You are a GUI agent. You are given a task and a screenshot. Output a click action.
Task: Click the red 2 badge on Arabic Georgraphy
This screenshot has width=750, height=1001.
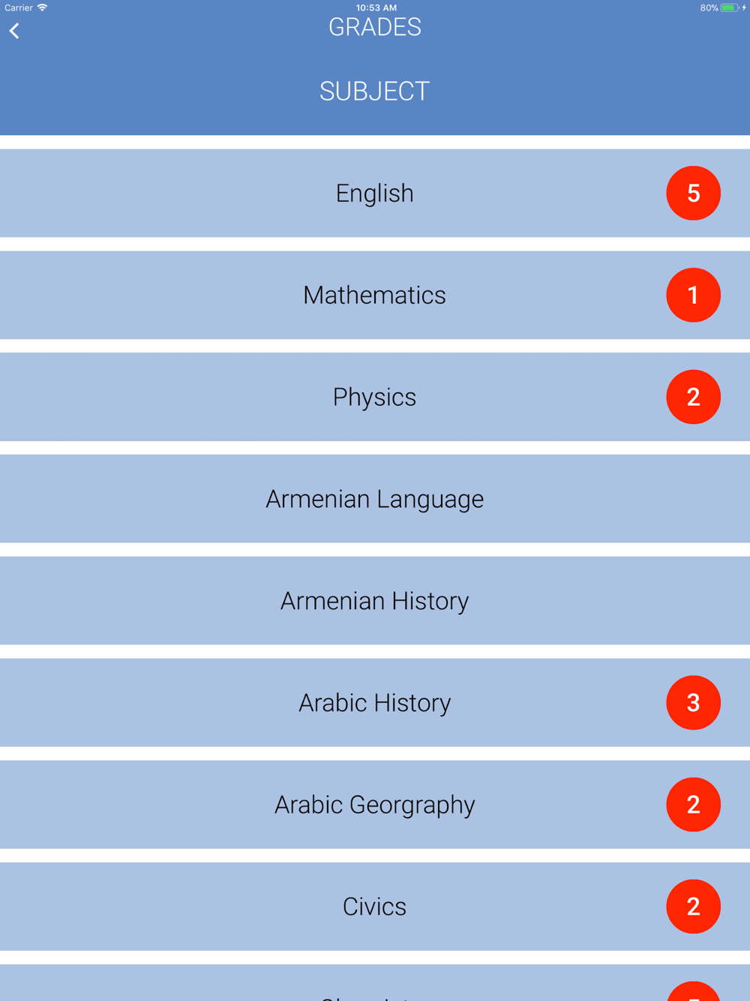tap(693, 804)
